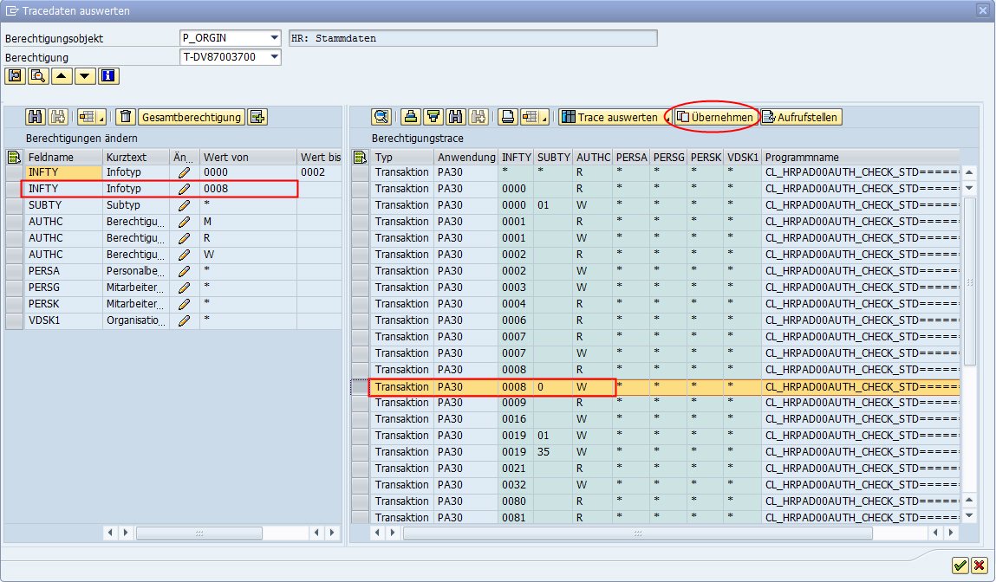Click the trace table's scroll-down arrow at the bottom

[969, 516]
